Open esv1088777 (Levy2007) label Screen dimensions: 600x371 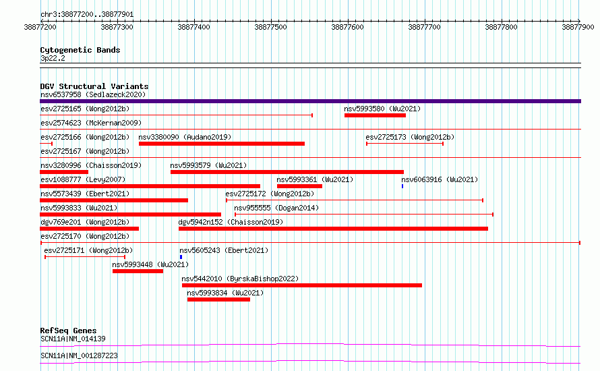(x=83, y=179)
